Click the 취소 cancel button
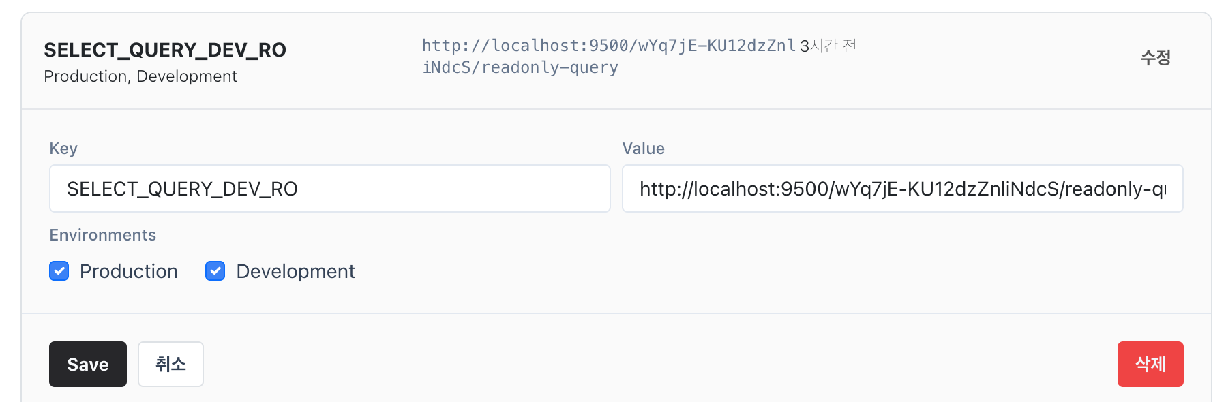Screen dimensions: 1226x402 click(170, 364)
